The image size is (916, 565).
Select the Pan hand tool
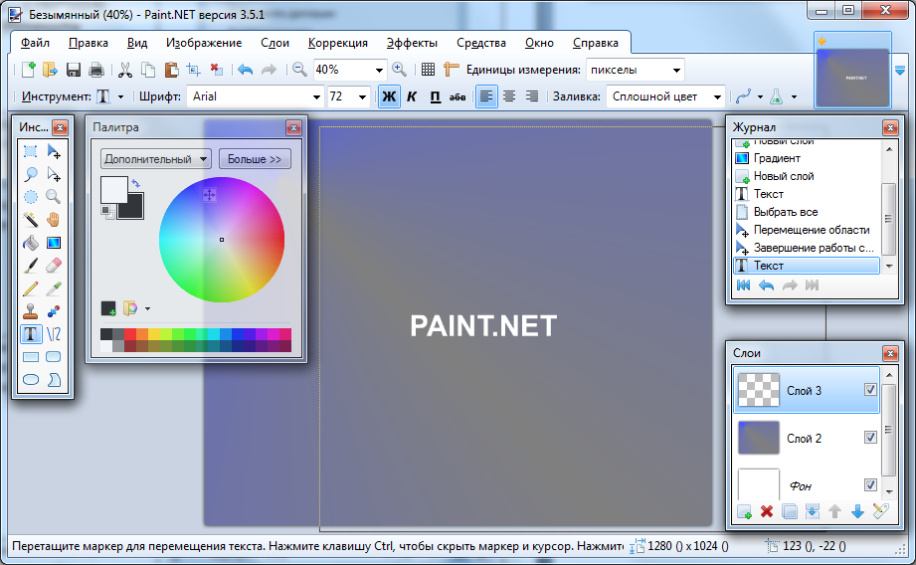pos(53,220)
